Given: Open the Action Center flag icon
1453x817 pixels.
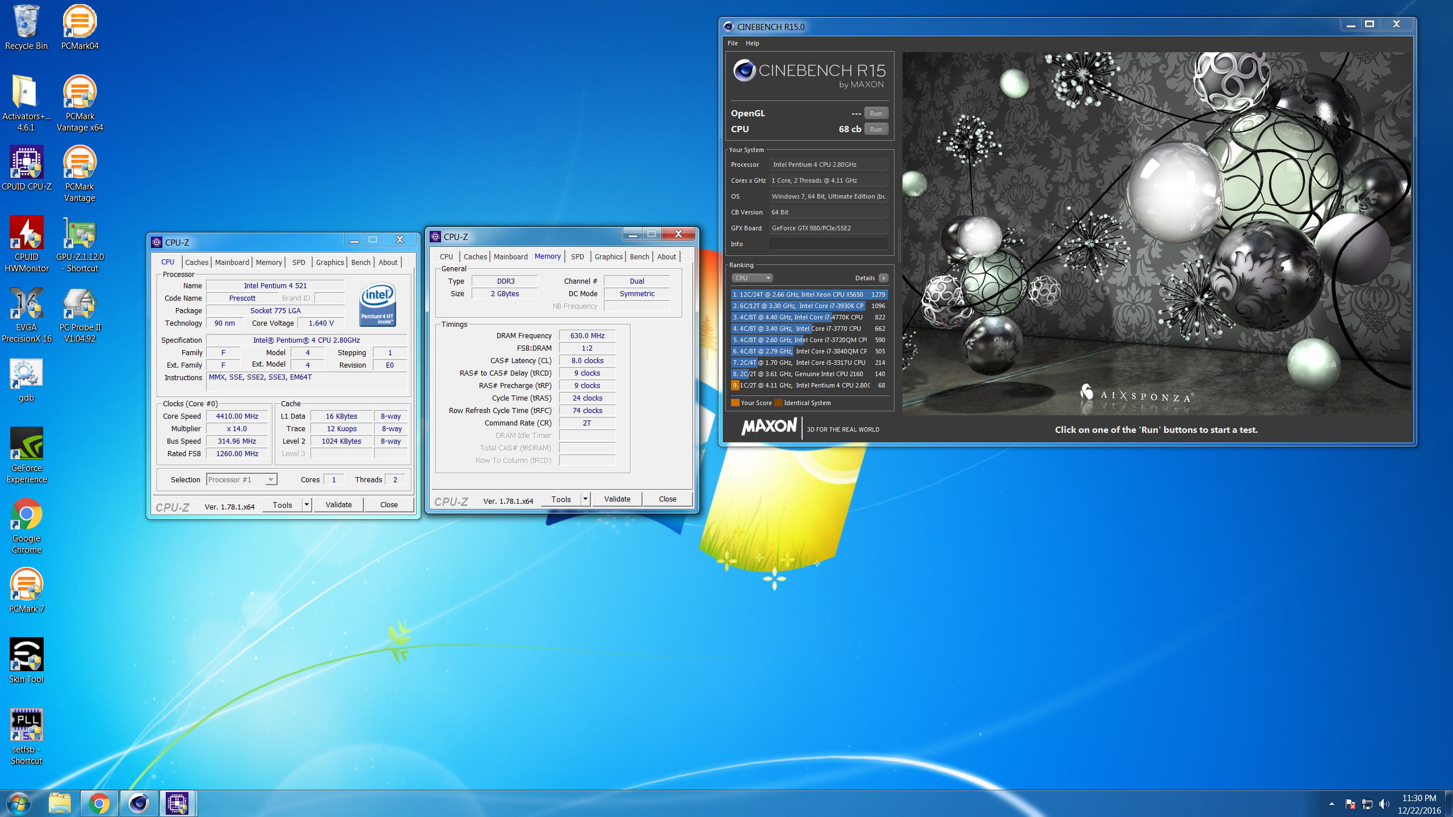Looking at the screenshot, I should tap(1350, 804).
